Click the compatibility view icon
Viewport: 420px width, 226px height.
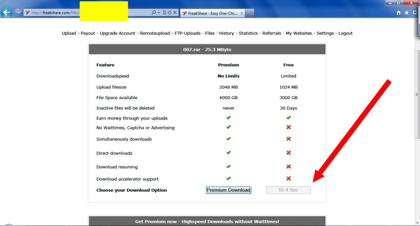164,13
